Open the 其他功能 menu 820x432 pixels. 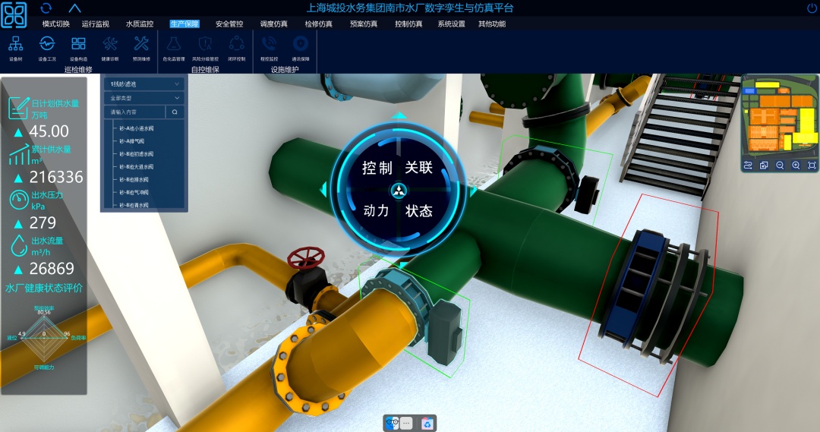491,24
